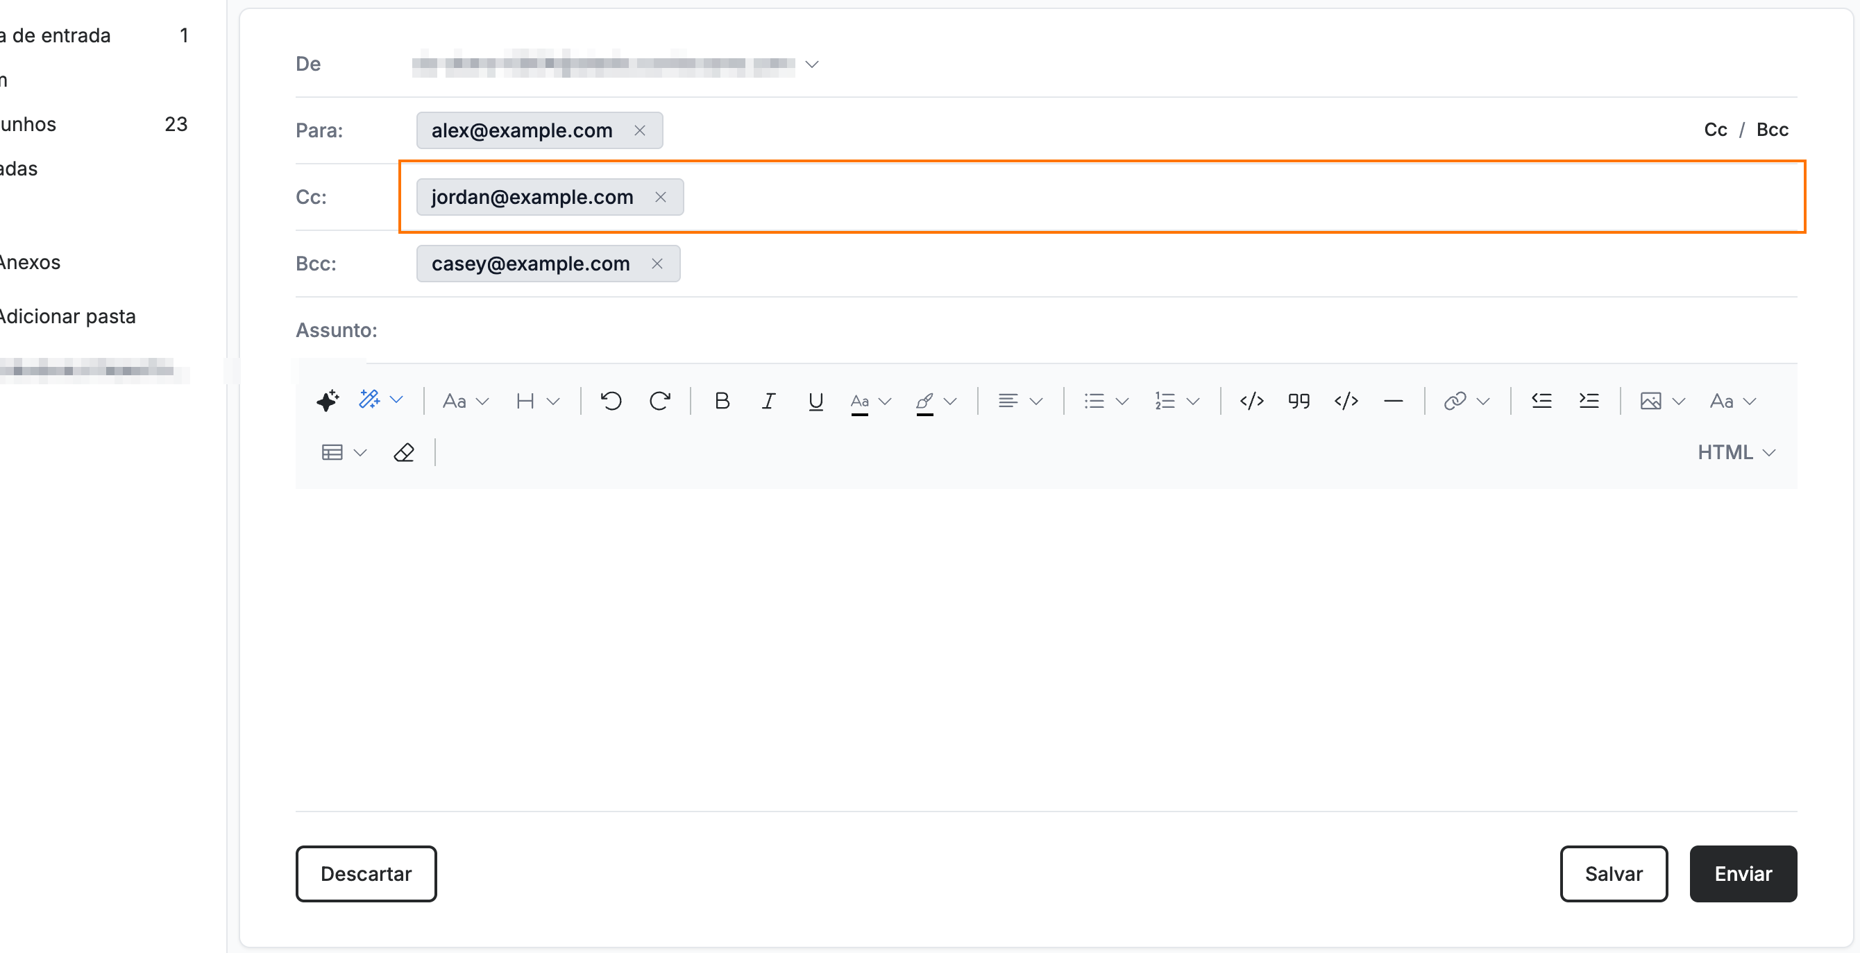Click Adicionar pasta in sidebar
Viewport: 1860px width, 953px height.
tap(68, 317)
